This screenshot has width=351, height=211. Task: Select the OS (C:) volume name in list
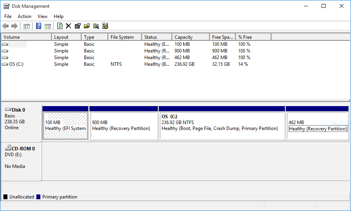[x=16, y=64]
